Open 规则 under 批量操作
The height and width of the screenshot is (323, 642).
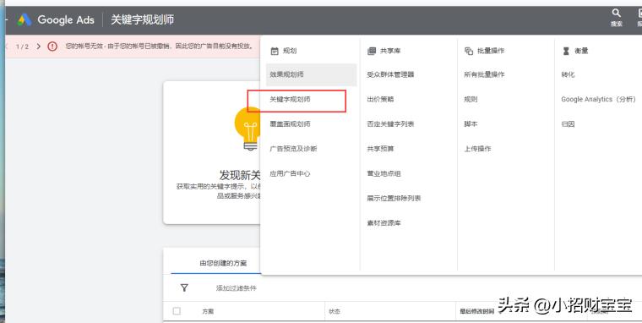[x=471, y=99]
